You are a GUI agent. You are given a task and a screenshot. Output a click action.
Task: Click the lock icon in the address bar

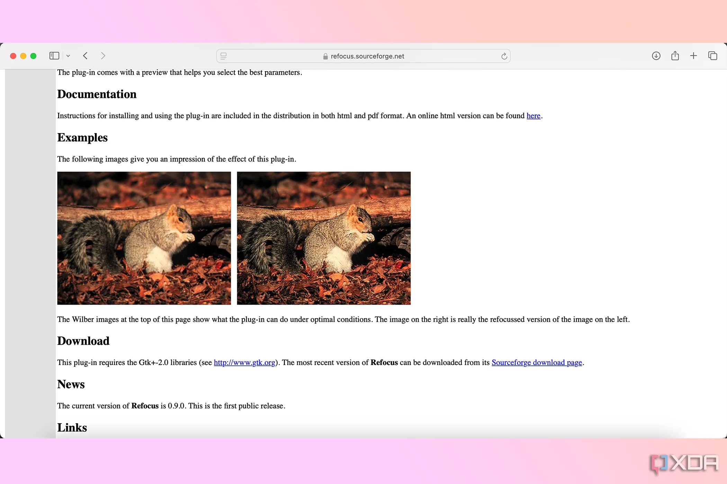point(325,56)
